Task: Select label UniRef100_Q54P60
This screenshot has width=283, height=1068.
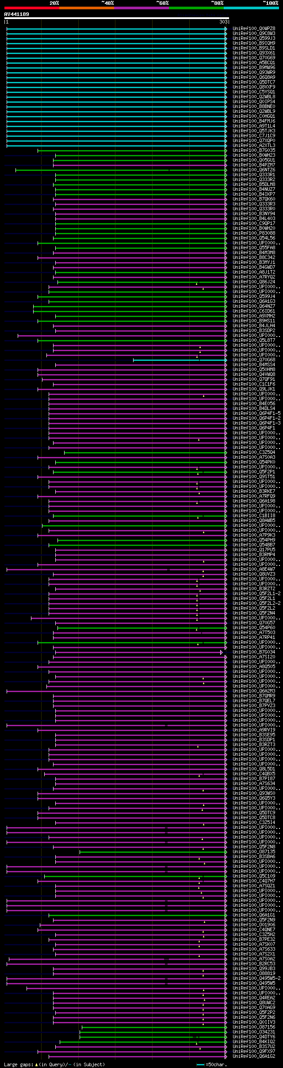Action: (254, 627)
